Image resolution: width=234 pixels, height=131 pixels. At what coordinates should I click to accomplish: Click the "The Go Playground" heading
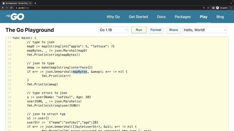pos(30,30)
